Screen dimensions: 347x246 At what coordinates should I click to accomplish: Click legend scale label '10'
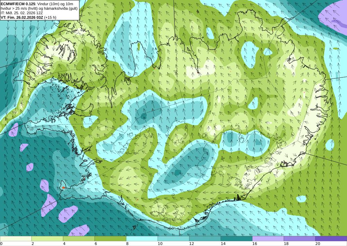click(160, 244)
